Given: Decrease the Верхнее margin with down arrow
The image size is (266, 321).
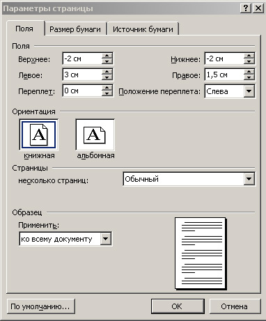Looking at the screenshot, I should click(x=107, y=61).
